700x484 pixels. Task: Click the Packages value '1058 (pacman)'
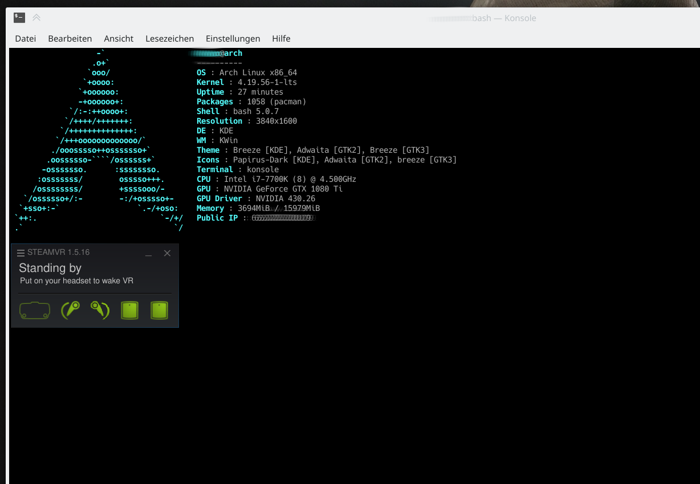pyautogui.click(x=276, y=101)
